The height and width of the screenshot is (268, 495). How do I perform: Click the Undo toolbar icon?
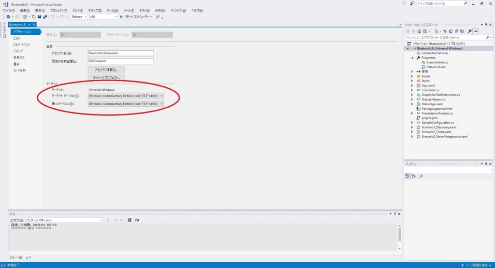click(x=53, y=17)
